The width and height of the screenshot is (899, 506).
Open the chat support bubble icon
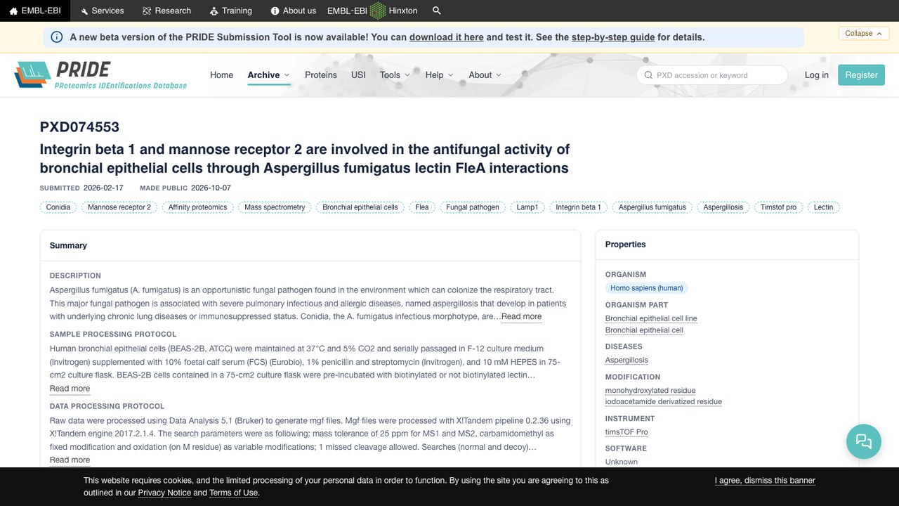click(864, 441)
